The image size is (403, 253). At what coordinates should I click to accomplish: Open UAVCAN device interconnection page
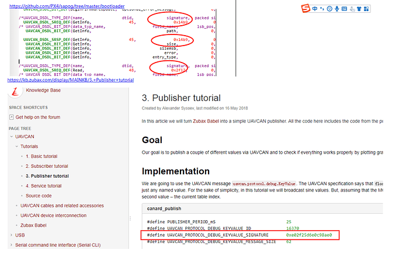54,216
